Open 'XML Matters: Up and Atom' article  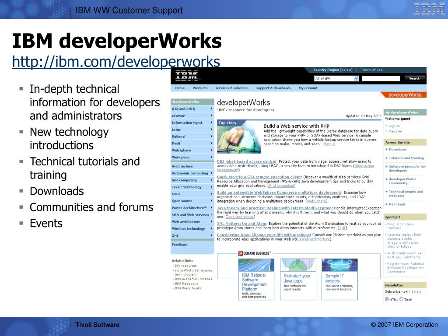tap(241, 224)
